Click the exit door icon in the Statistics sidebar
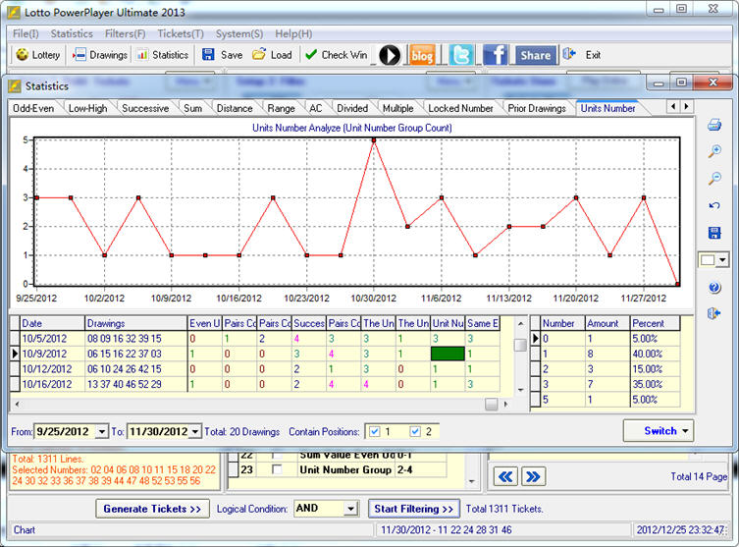739x547 pixels. coord(714,313)
